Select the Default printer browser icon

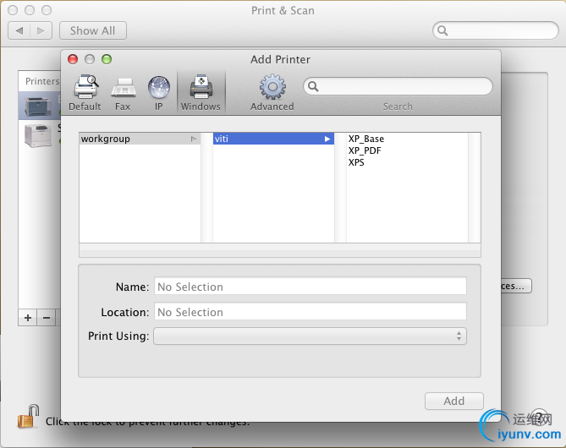85,93
